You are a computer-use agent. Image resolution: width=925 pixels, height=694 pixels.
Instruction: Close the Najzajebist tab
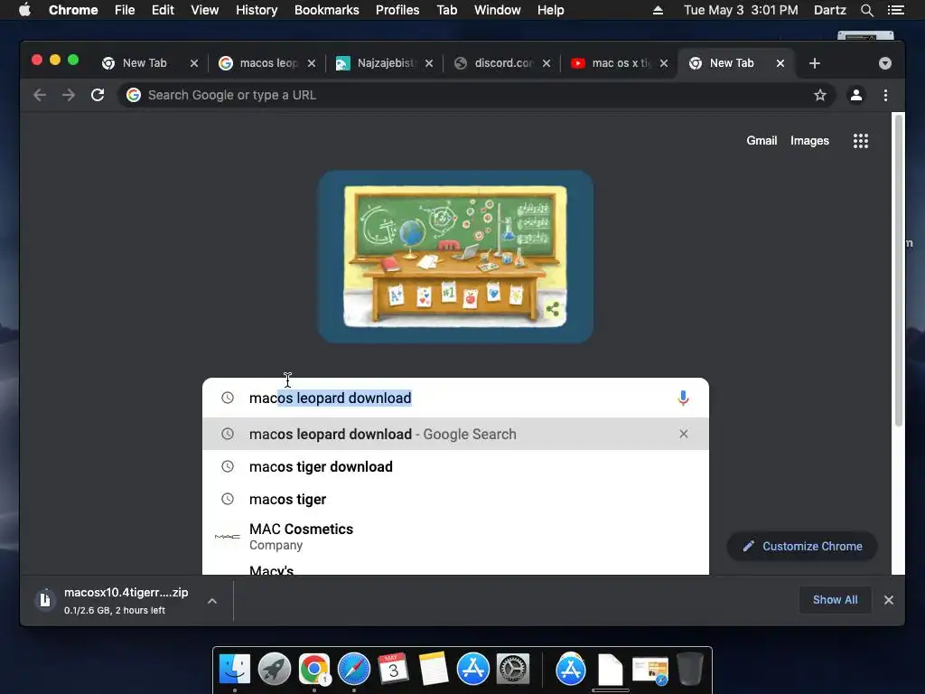point(429,63)
